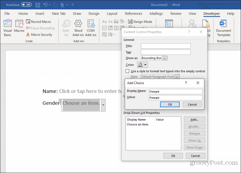Screen dimensions: 241x173
Task: Open help in Add Choice dialog
Action: point(186,83)
